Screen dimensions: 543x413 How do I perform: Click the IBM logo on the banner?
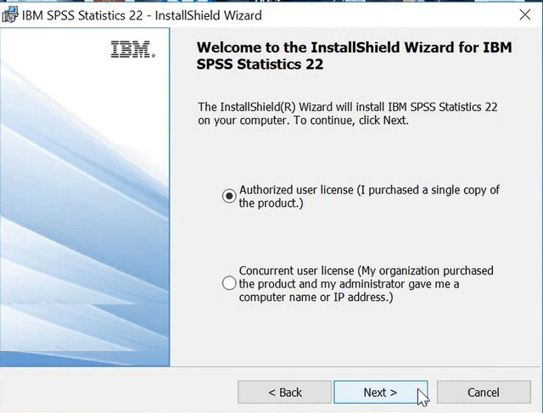(x=133, y=49)
